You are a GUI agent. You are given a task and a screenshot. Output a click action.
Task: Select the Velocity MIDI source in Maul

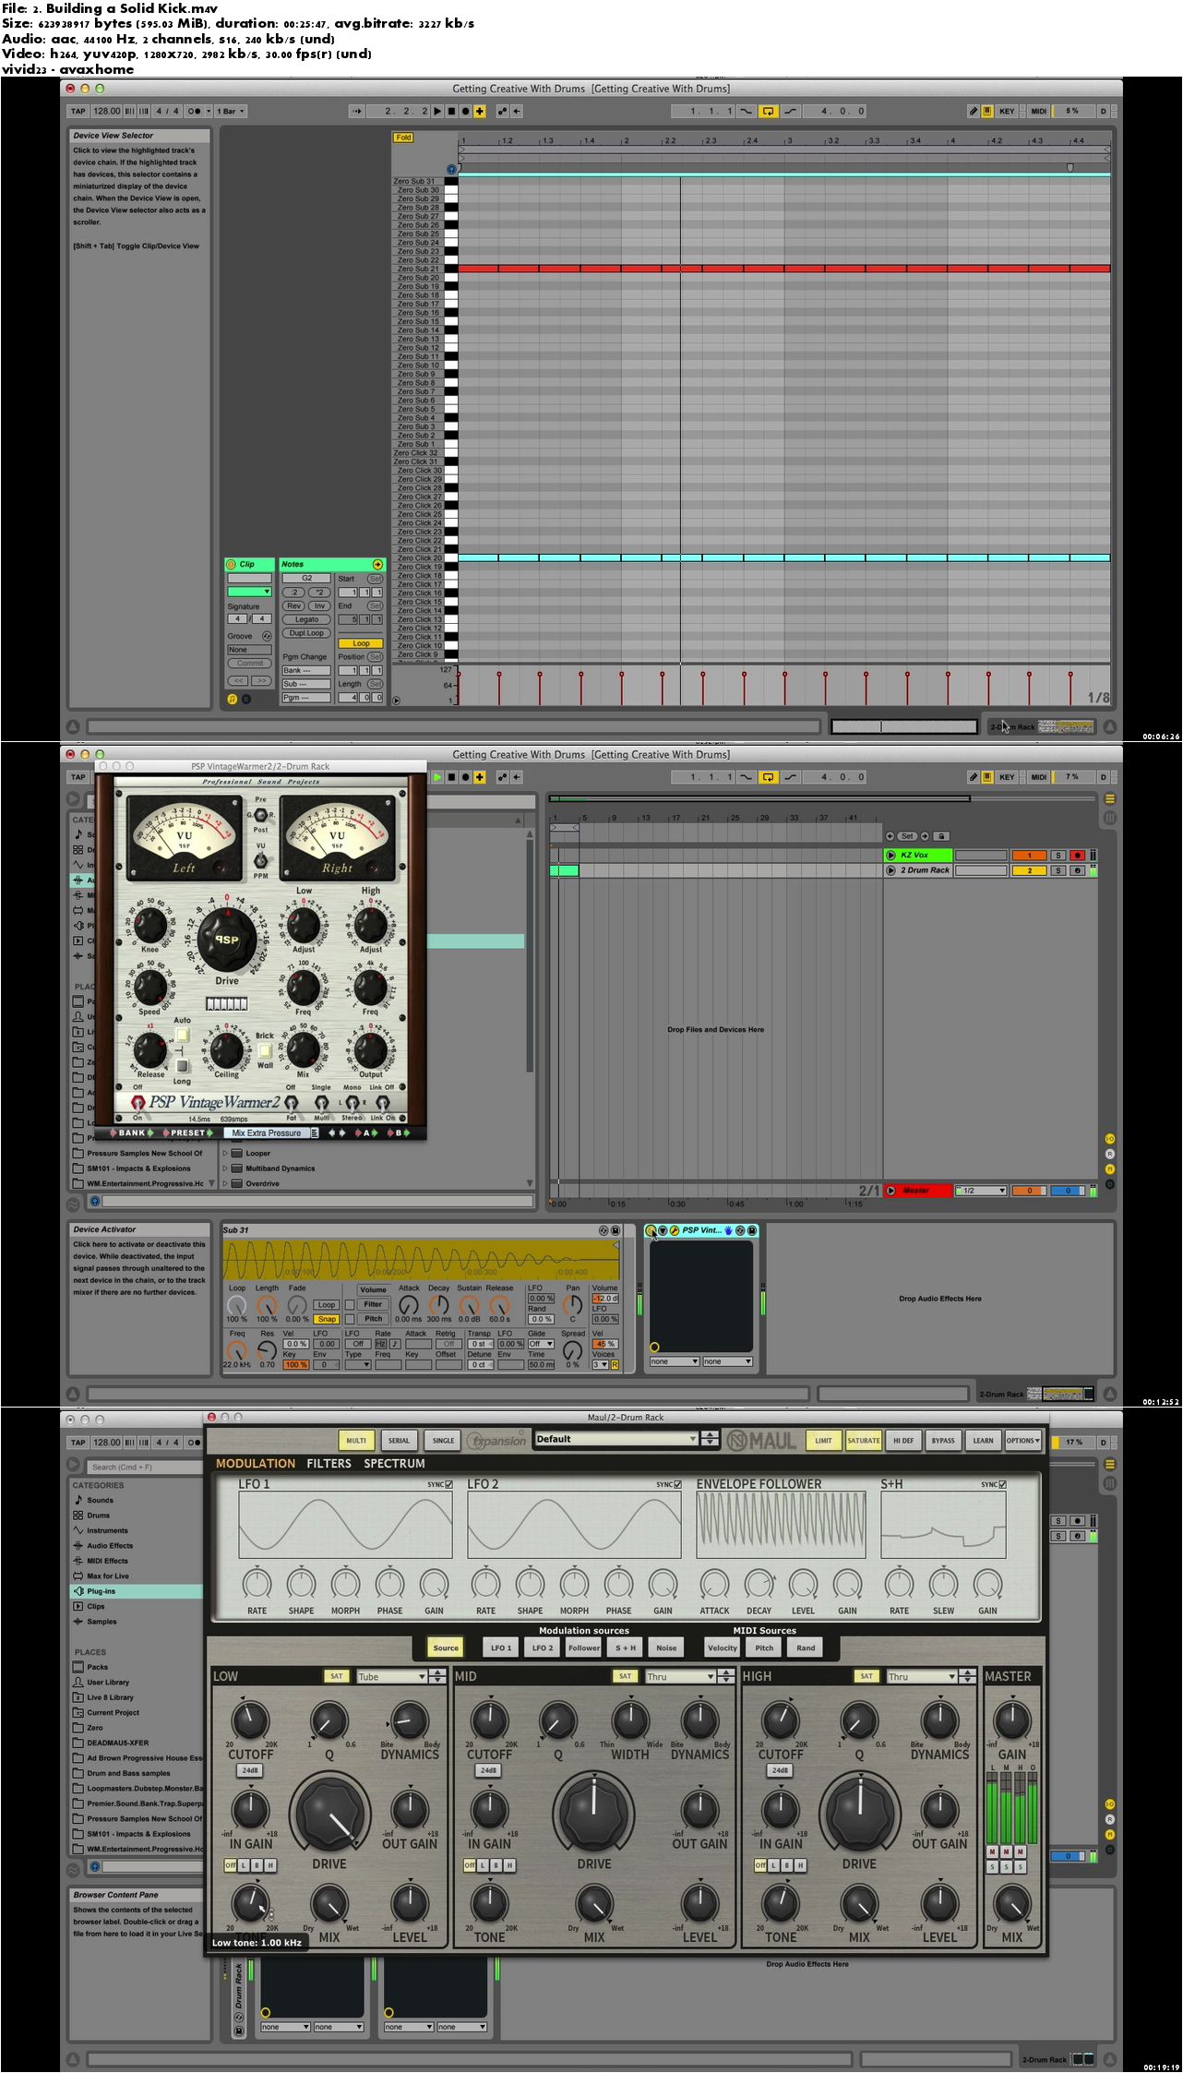pyautogui.click(x=722, y=1648)
